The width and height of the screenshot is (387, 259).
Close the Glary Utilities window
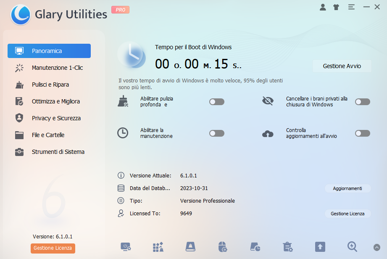click(377, 7)
